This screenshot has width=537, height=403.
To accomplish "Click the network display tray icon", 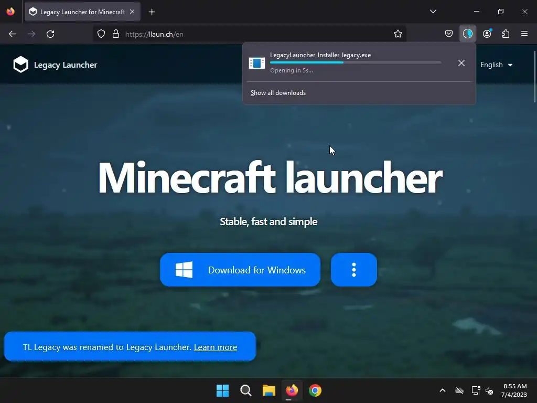I will (x=476, y=390).
